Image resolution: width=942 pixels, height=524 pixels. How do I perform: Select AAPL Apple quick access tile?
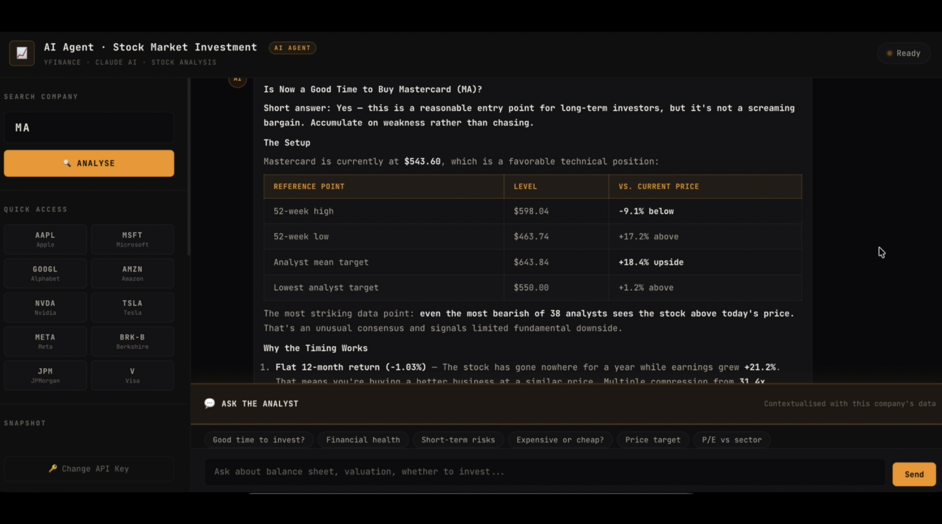(x=45, y=239)
